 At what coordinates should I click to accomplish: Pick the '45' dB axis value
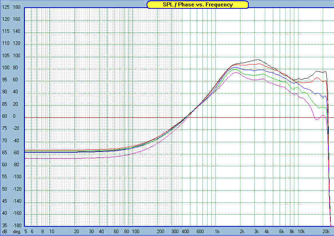point(4,201)
